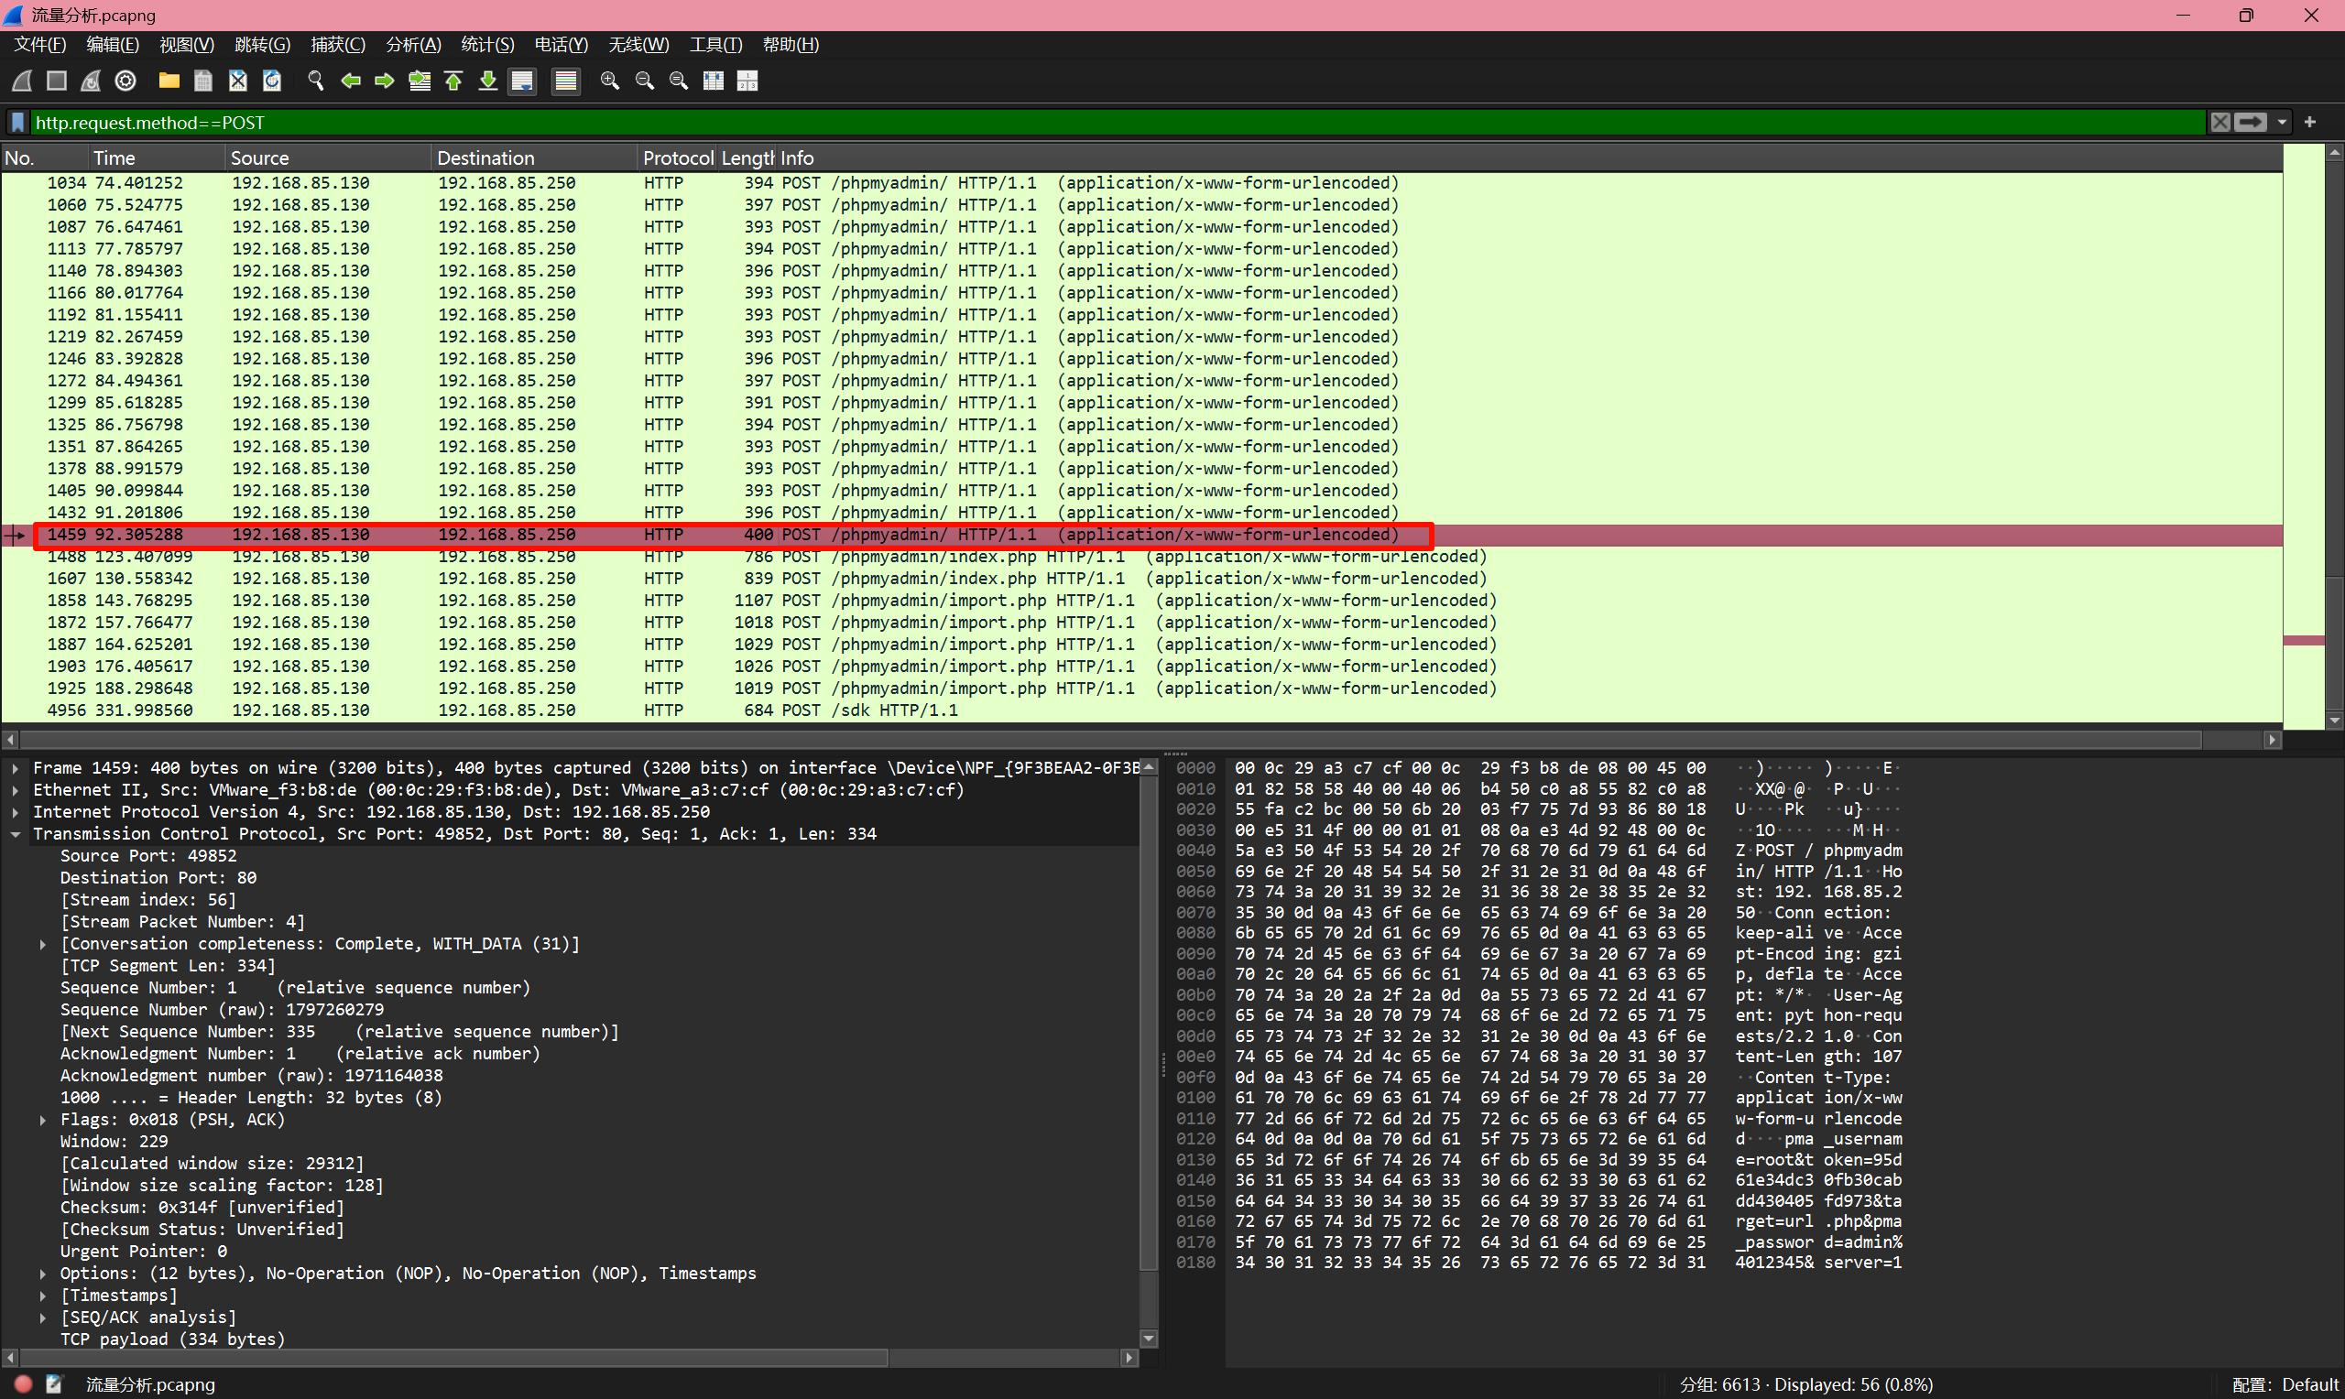Go forward to next packet
The image size is (2345, 1399).
click(385, 81)
